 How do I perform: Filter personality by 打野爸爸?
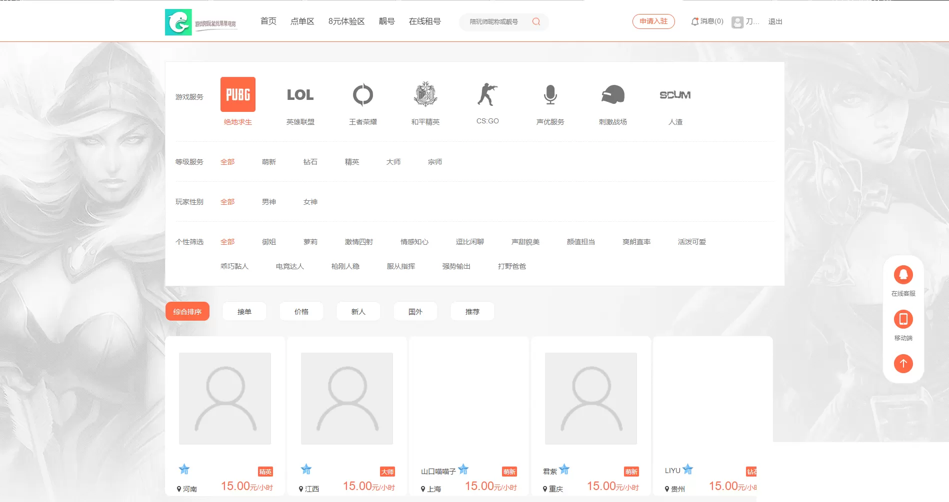(x=512, y=266)
